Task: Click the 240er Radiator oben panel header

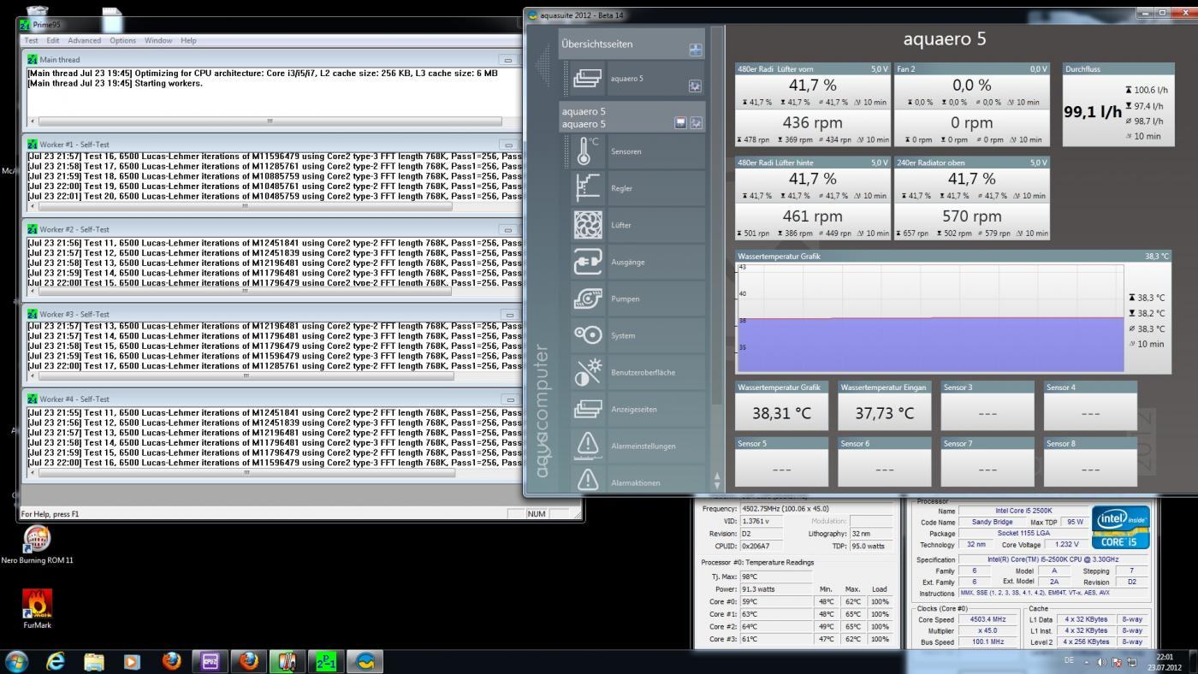Action: pyautogui.click(x=971, y=163)
